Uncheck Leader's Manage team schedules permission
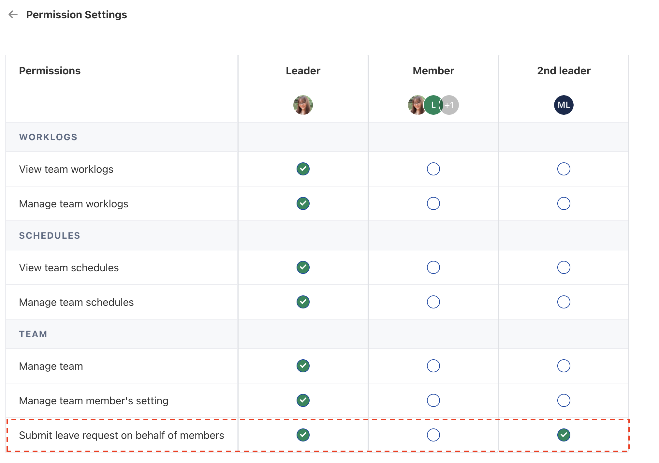The height and width of the screenshot is (463, 659). tap(303, 302)
